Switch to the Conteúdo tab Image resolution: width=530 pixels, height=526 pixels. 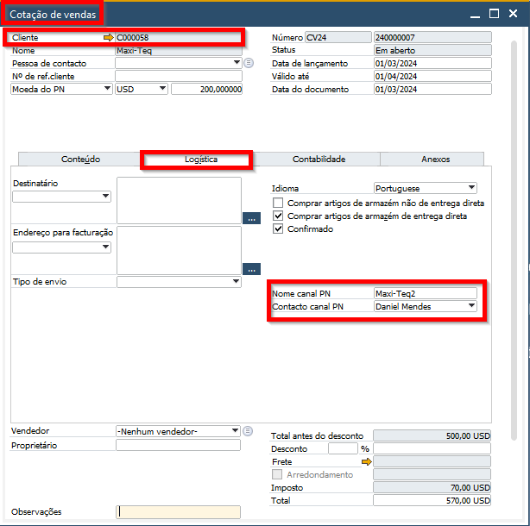pos(80,160)
